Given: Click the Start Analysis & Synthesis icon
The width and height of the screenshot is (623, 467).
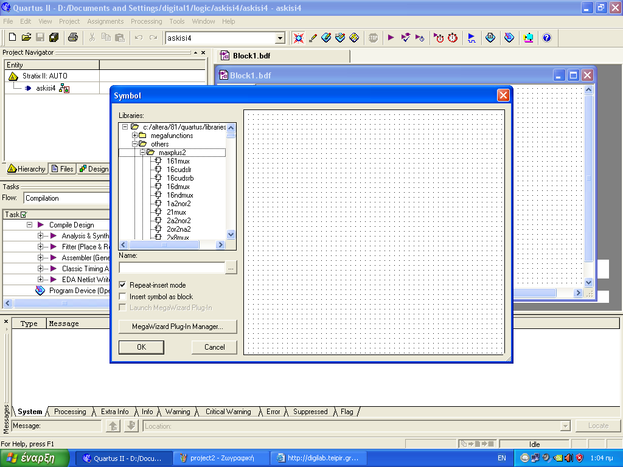Looking at the screenshot, I should [x=405, y=38].
